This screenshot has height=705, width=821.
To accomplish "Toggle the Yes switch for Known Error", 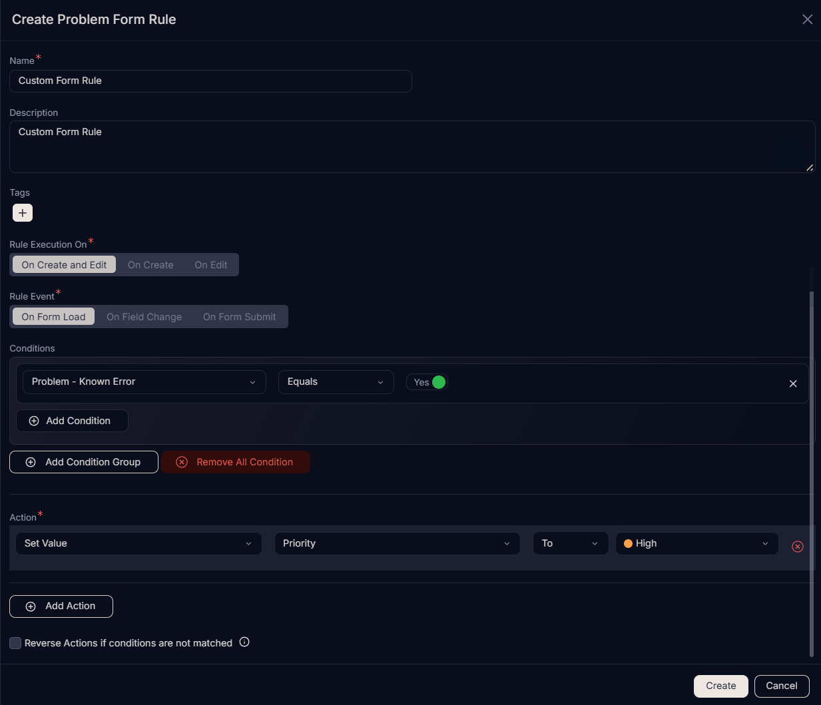I will coord(427,382).
